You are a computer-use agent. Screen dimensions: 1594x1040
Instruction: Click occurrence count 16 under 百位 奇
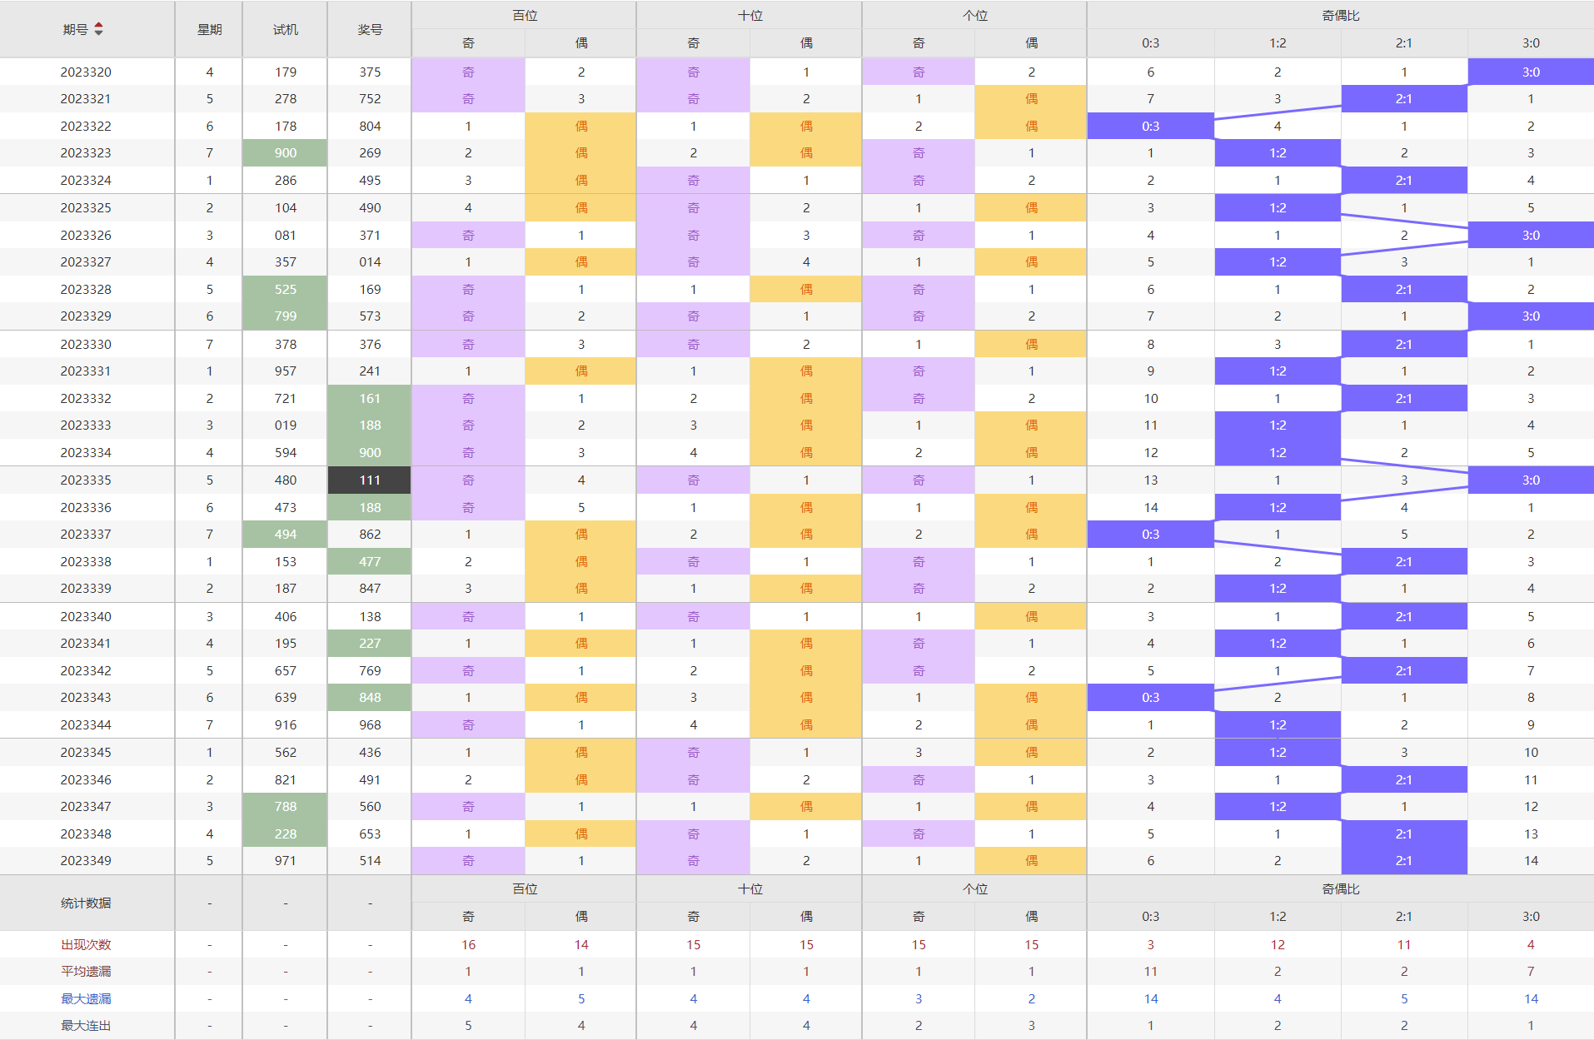(x=468, y=945)
